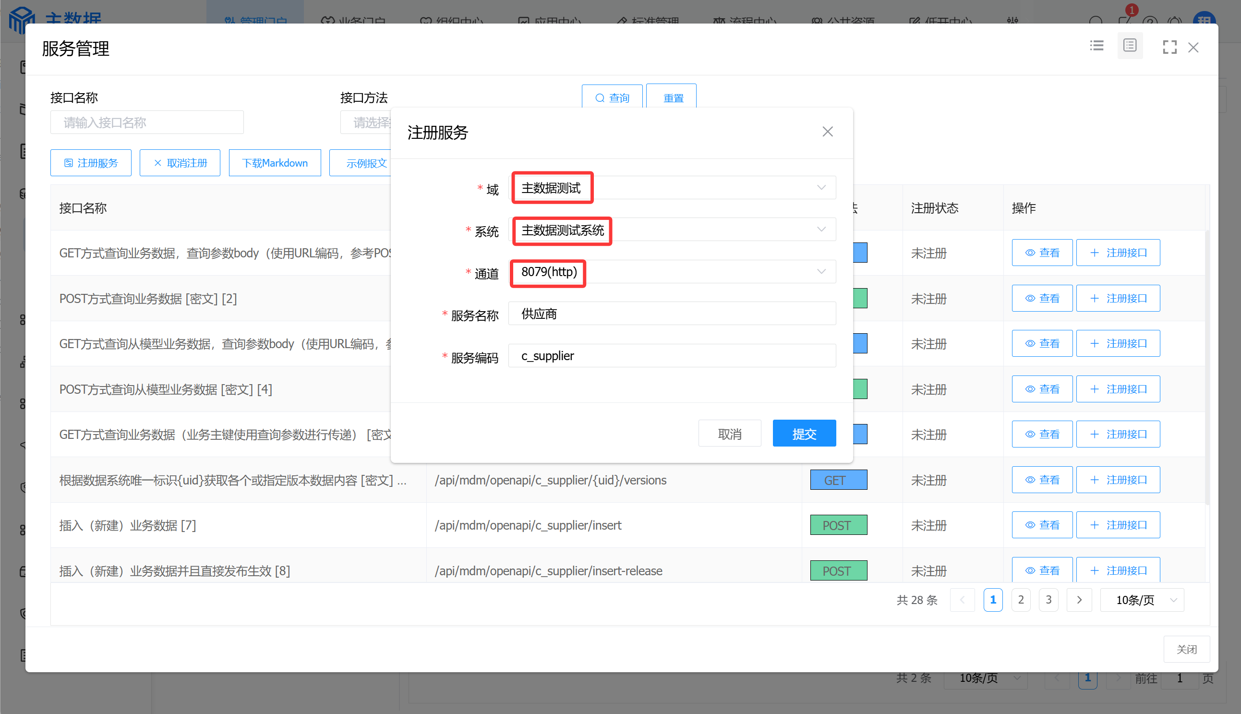
Task: Go to page 2 of results
Action: [1020, 600]
